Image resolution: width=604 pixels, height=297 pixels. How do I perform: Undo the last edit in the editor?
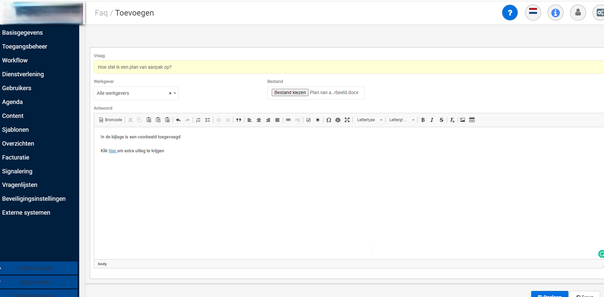point(178,120)
